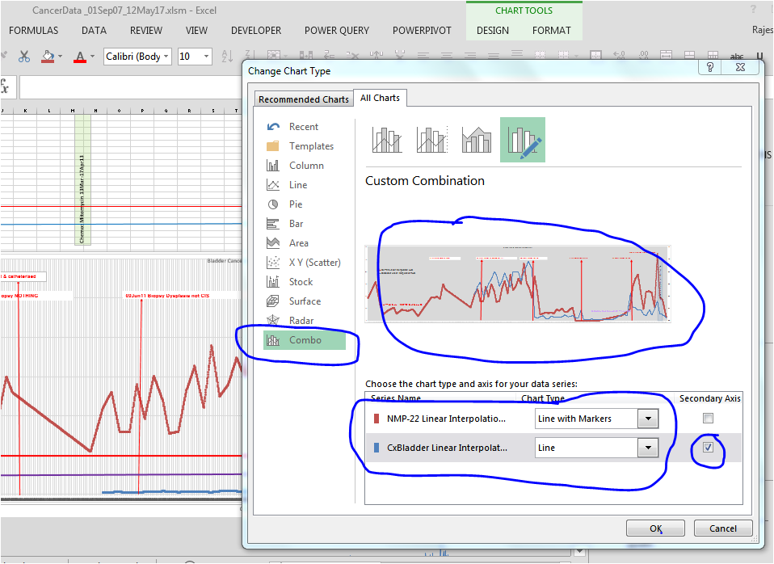This screenshot has width=774, height=564.
Task: Open the Chart Tools FORMAT tab
Action: pyautogui.click(x=551, y=31)
